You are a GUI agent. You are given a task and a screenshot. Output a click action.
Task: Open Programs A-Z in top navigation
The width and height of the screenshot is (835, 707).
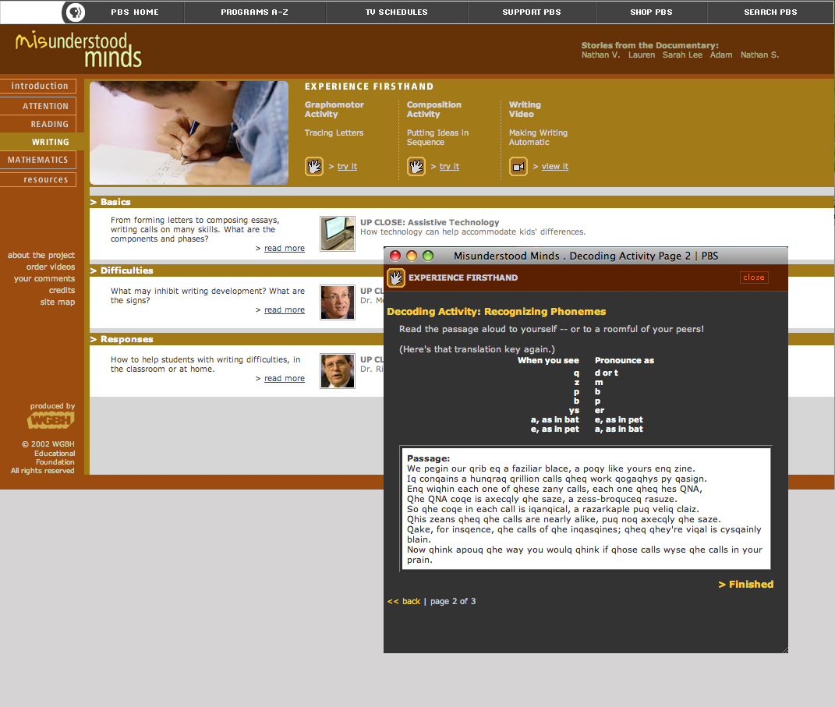[x=254, y=12]
